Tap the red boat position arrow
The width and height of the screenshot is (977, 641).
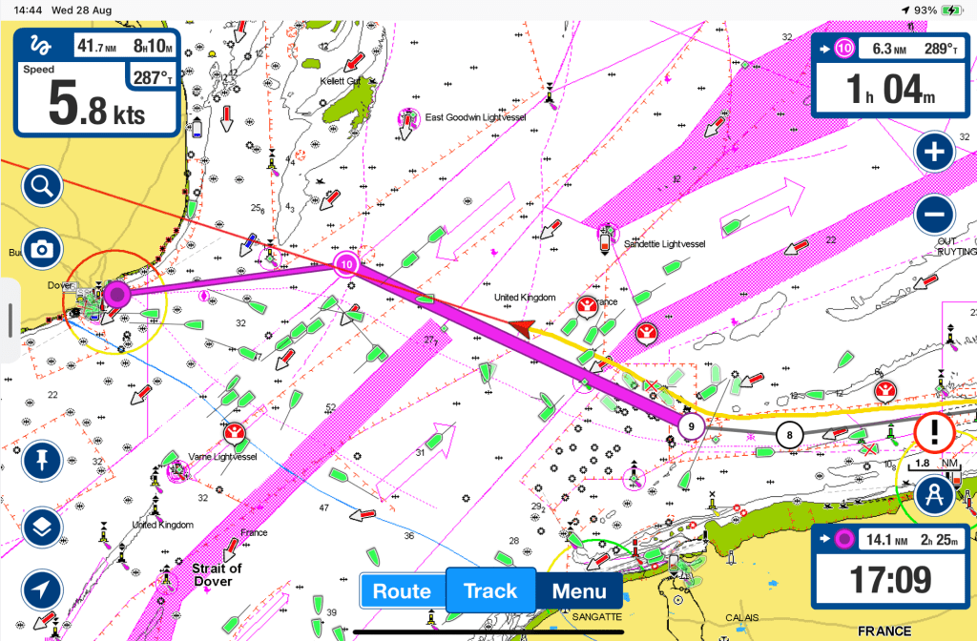click(521, 329)
